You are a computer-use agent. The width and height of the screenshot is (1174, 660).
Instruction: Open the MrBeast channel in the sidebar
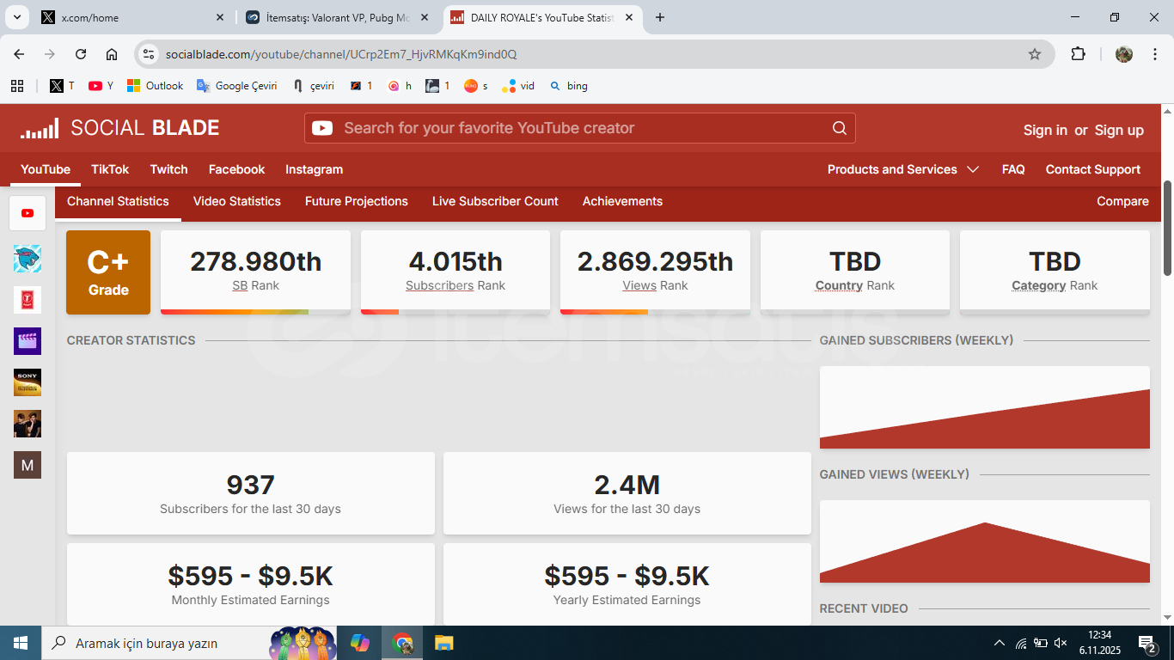click(x=28, y=259)
